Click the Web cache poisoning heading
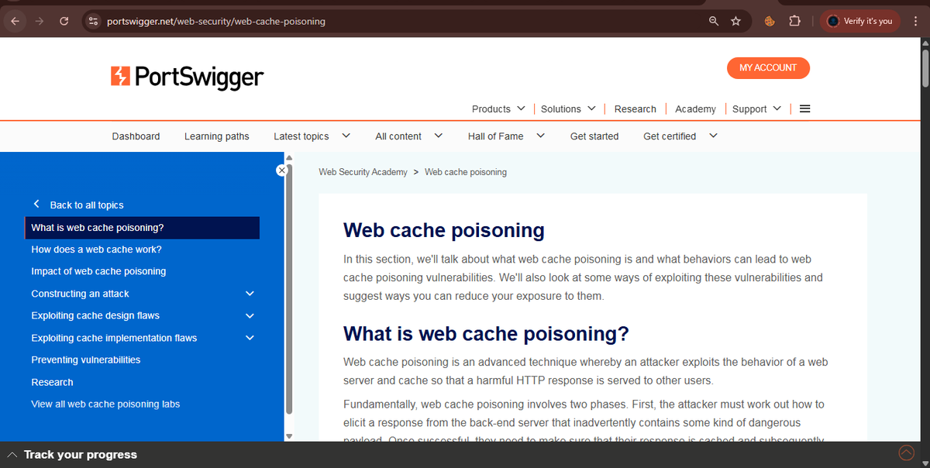Screen dimensions: 930x468 444,230
